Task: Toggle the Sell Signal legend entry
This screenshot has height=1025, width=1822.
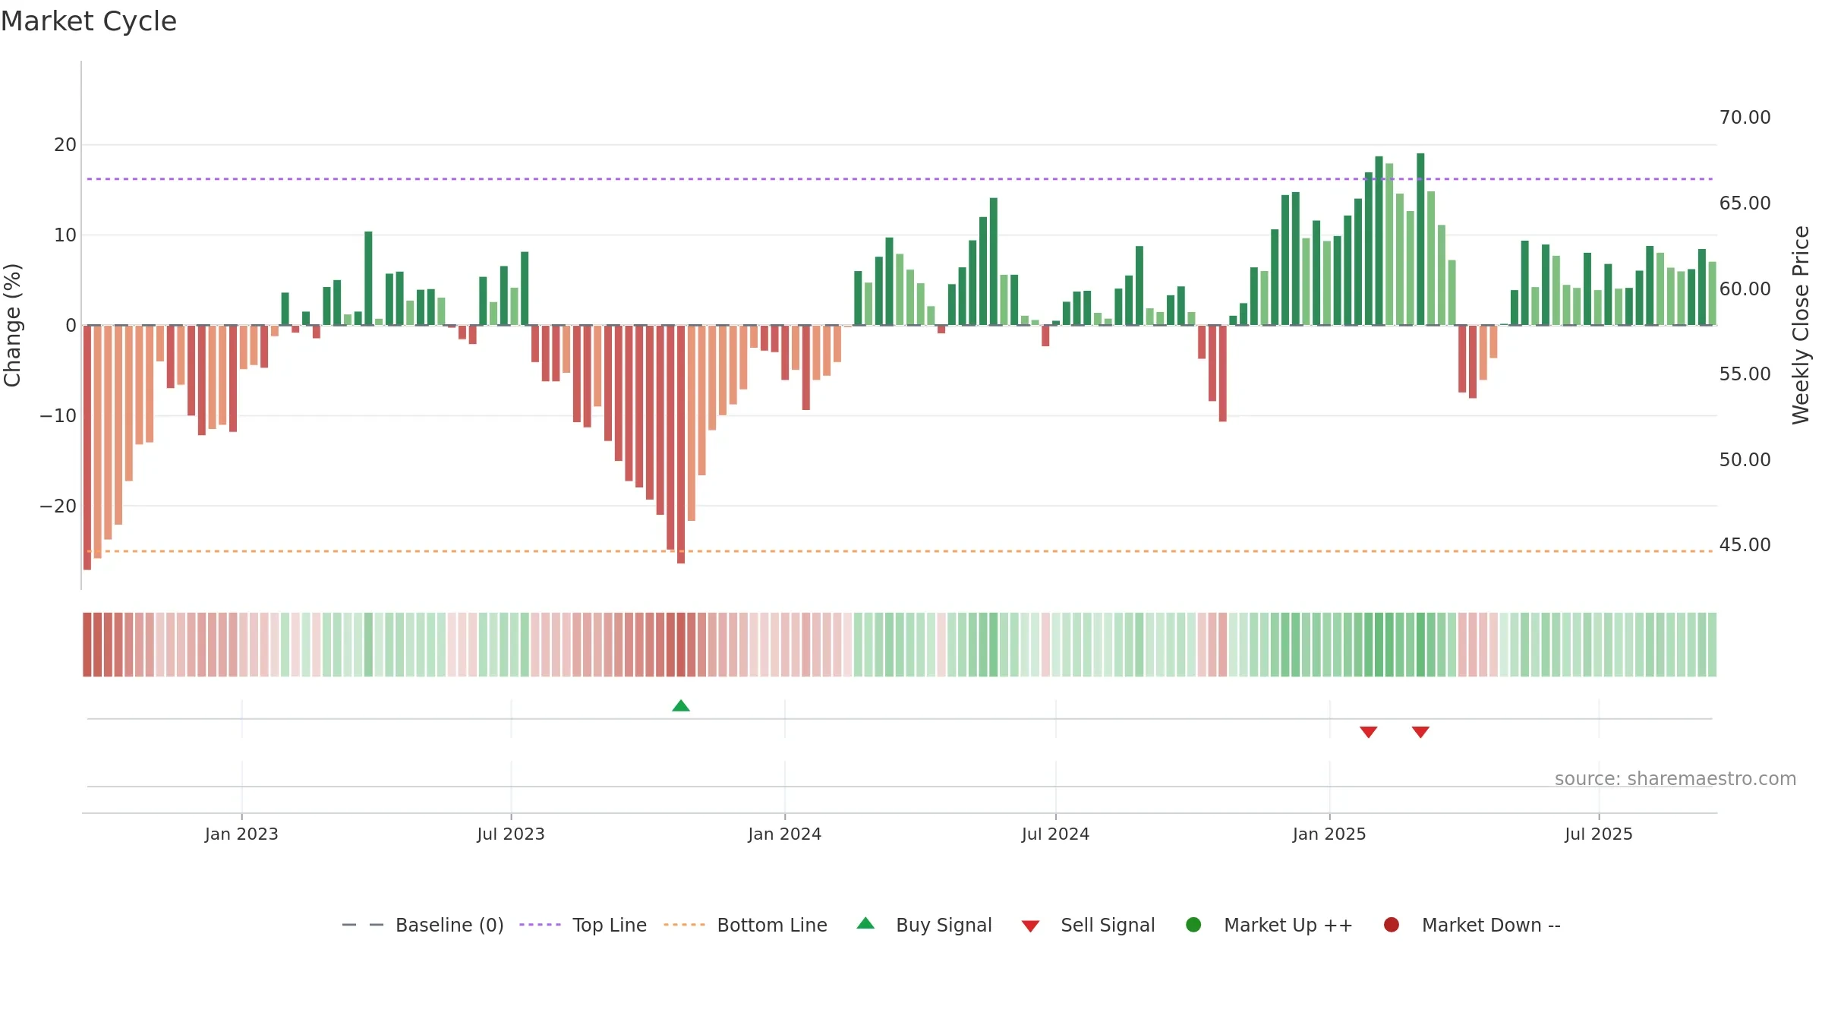Action: pyautogui.click(x=1088, y=925)
